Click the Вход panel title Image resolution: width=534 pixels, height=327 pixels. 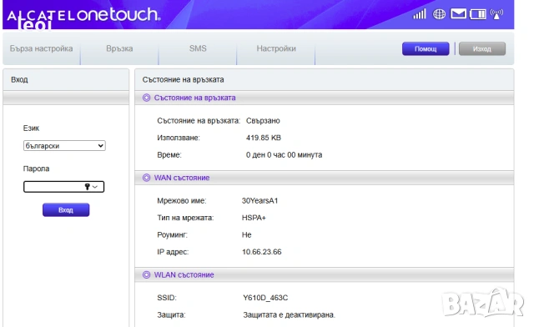[19, 80]
